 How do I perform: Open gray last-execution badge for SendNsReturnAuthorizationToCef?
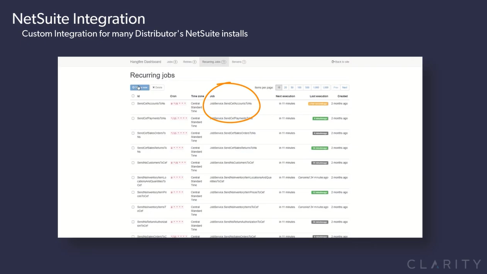pos(320,222)
